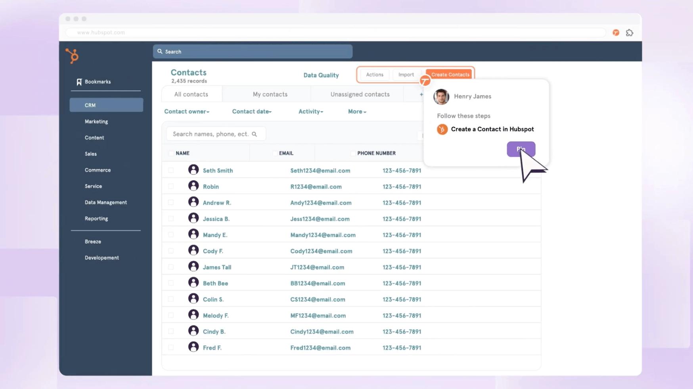Open the Activity filter dropdown

pyautogui.click(x=311, y=112)
